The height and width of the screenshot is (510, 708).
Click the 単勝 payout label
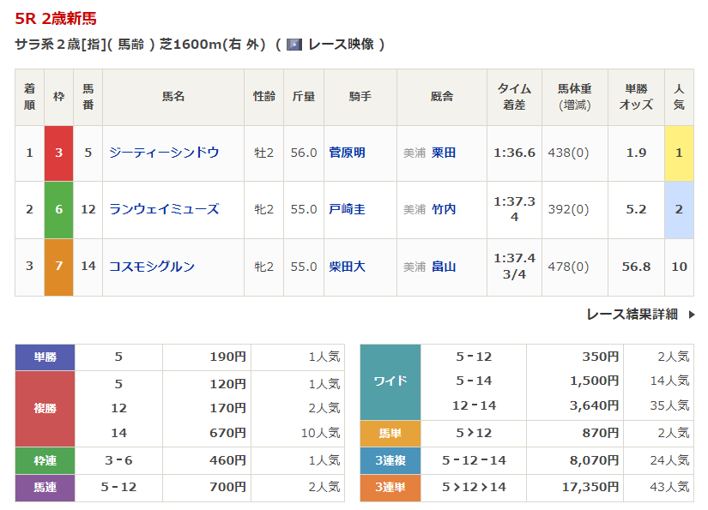point(45,357)
